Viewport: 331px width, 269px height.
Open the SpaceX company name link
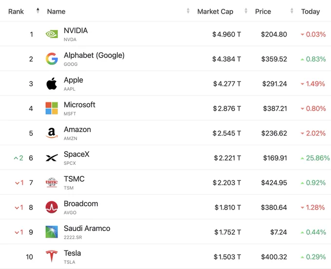point(76,154)
